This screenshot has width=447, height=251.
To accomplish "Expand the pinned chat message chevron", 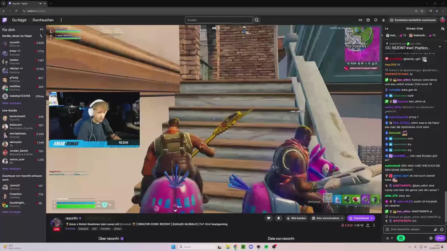I will 440,47.
